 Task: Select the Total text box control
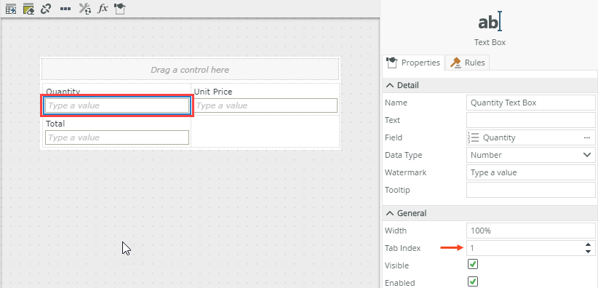117,137
